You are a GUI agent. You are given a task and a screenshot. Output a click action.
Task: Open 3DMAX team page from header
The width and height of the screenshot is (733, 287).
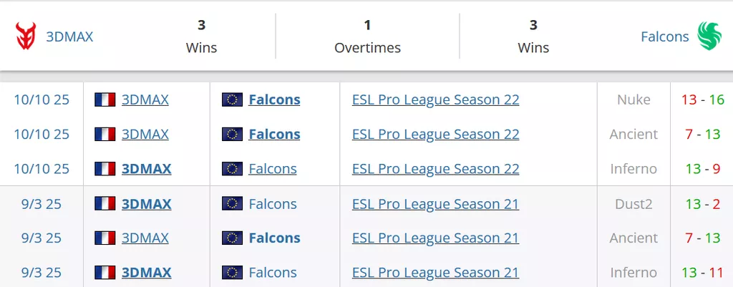point(69,37)
